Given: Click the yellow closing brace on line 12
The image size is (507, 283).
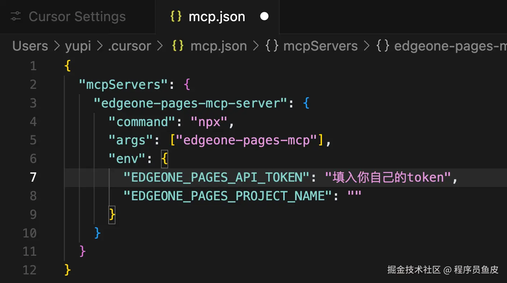Looking at the screenshot, I should pos(67,270).
